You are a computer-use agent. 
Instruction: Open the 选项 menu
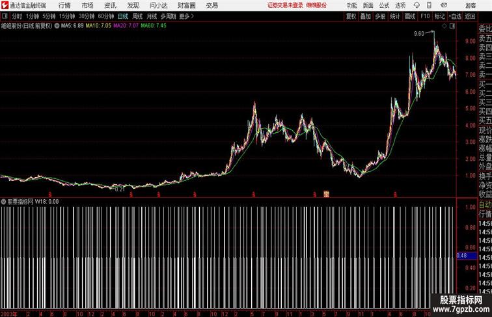point(400,5)
